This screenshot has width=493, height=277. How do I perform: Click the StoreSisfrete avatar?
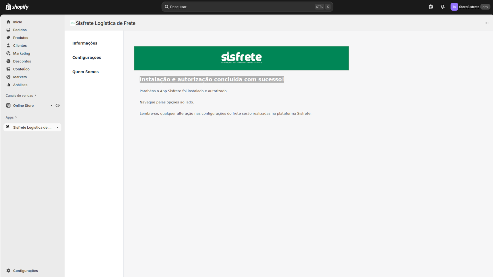point(454,7)
